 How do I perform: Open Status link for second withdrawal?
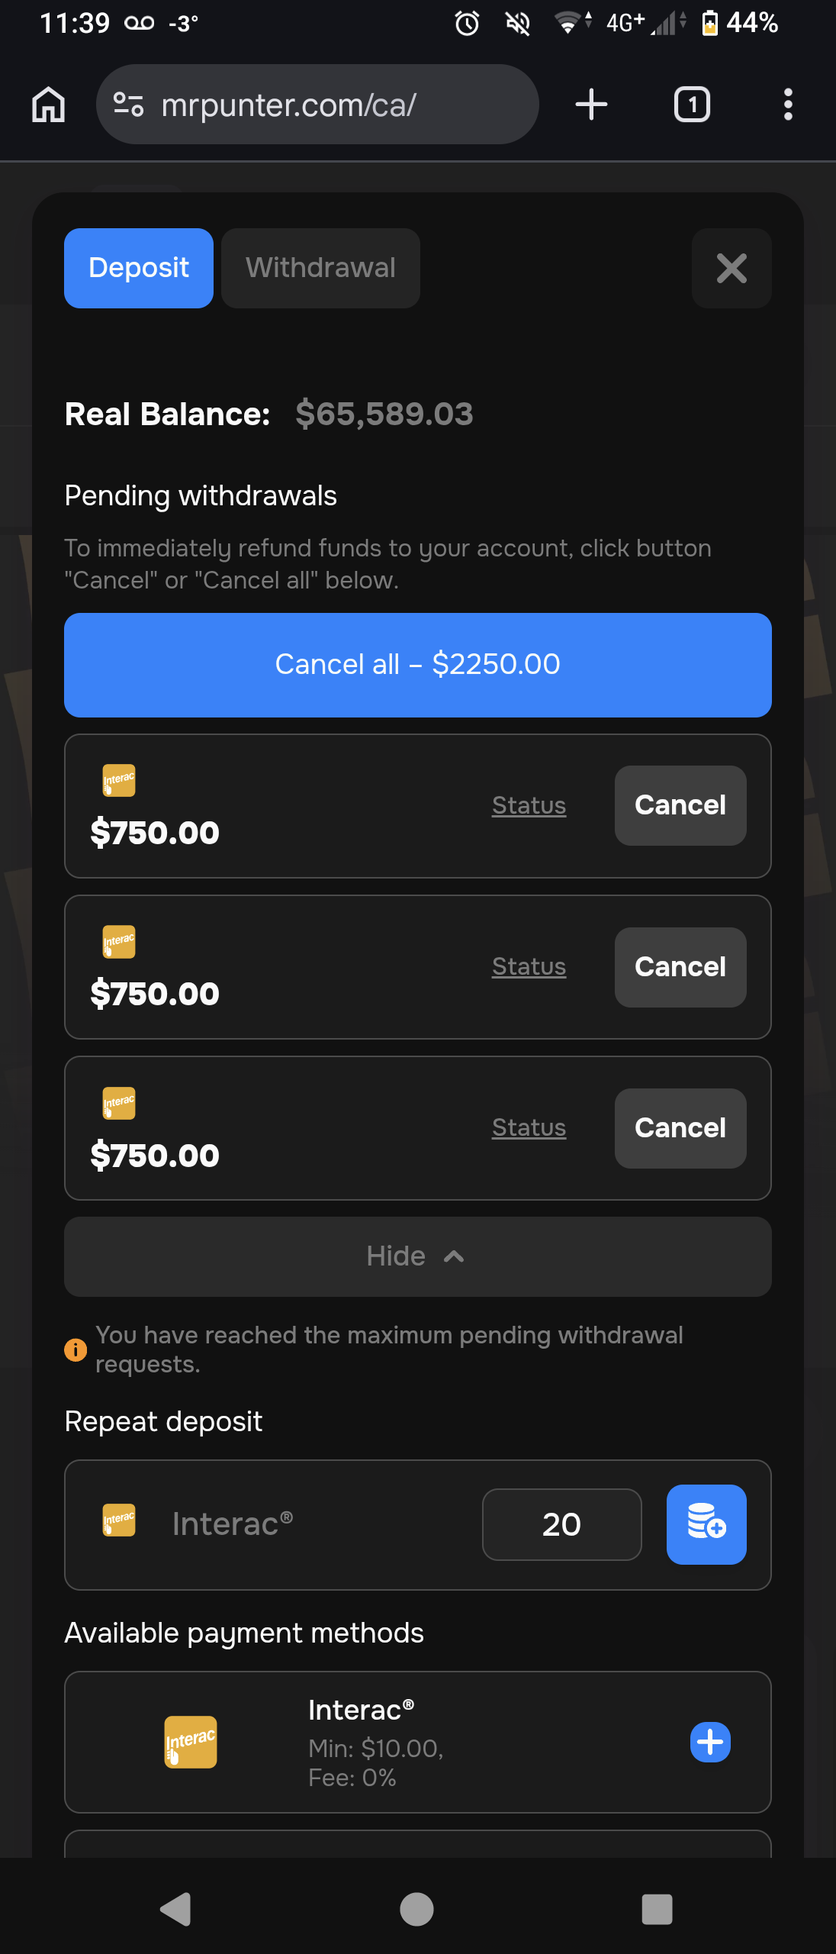[529, 966]
